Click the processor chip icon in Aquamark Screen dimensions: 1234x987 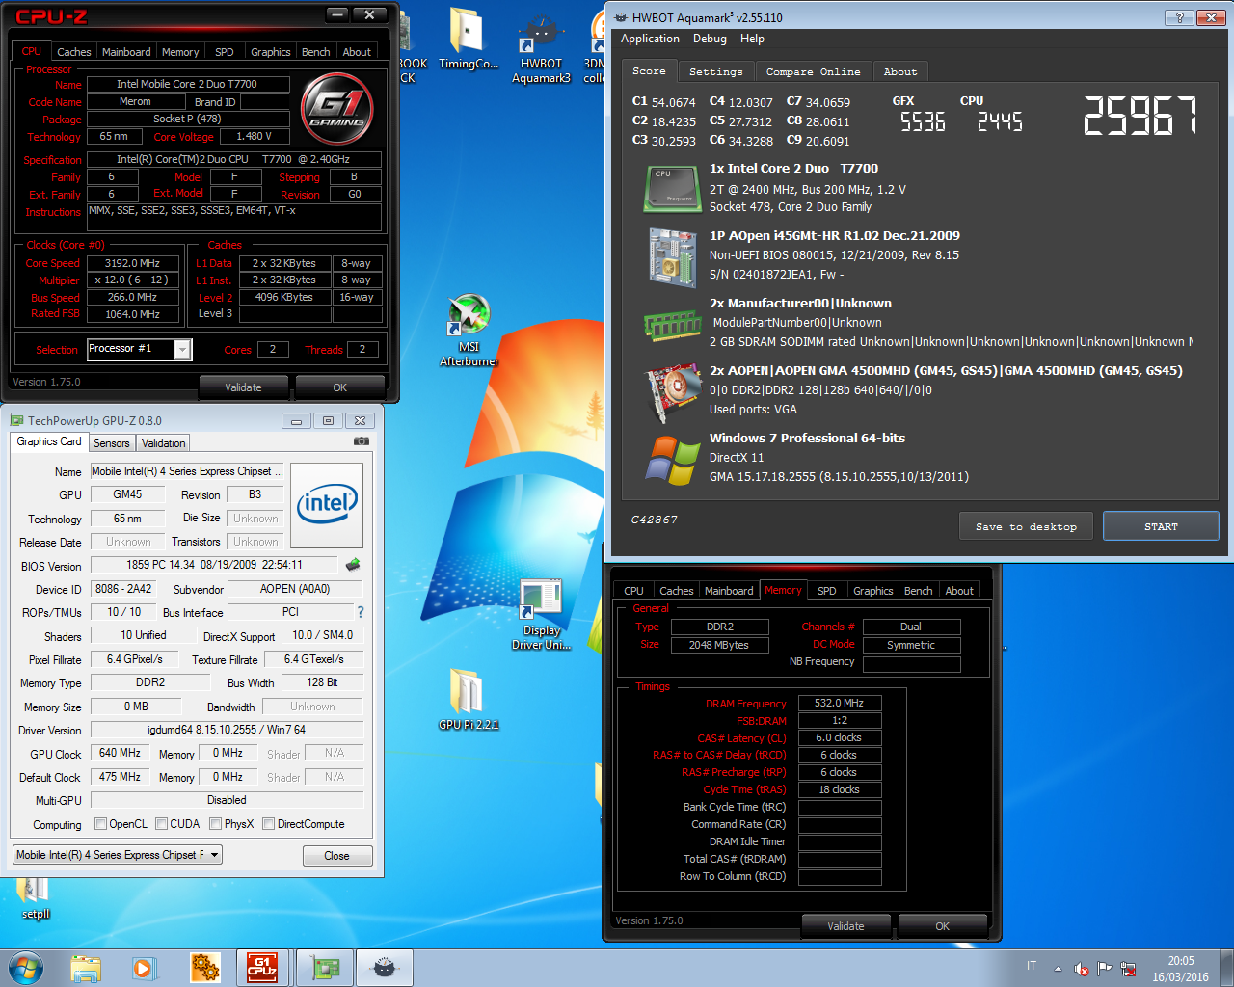point(672,188)
